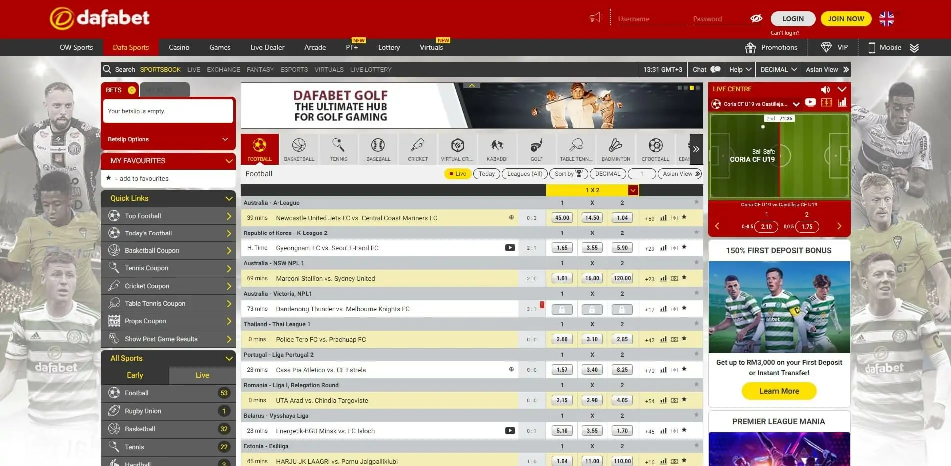Mute the Live Centre audio

[825, 89]
